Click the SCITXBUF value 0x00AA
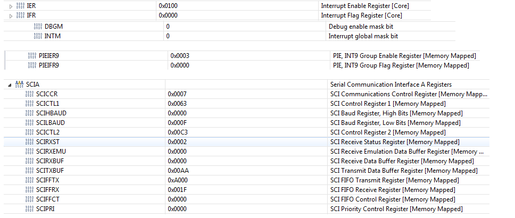This screenshot has width=515, height=218. [177, 171]
